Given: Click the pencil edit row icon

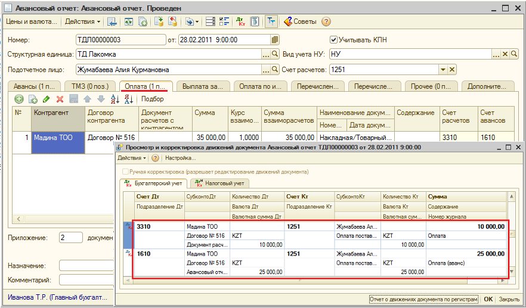Looking at the screenshot, I should (x=47, y=99).
